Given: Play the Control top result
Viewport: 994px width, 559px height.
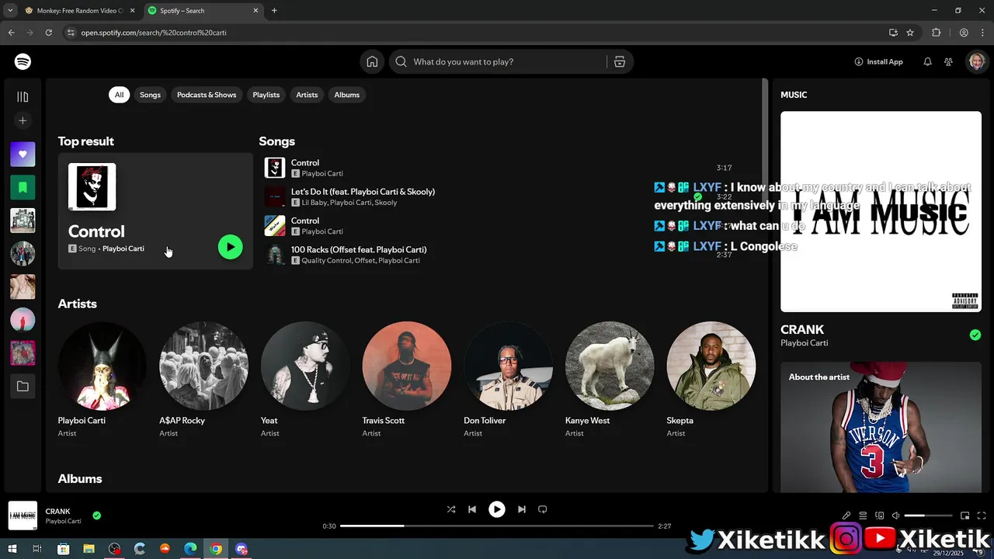Looking at the screenshot, I should tap(230, 247).
